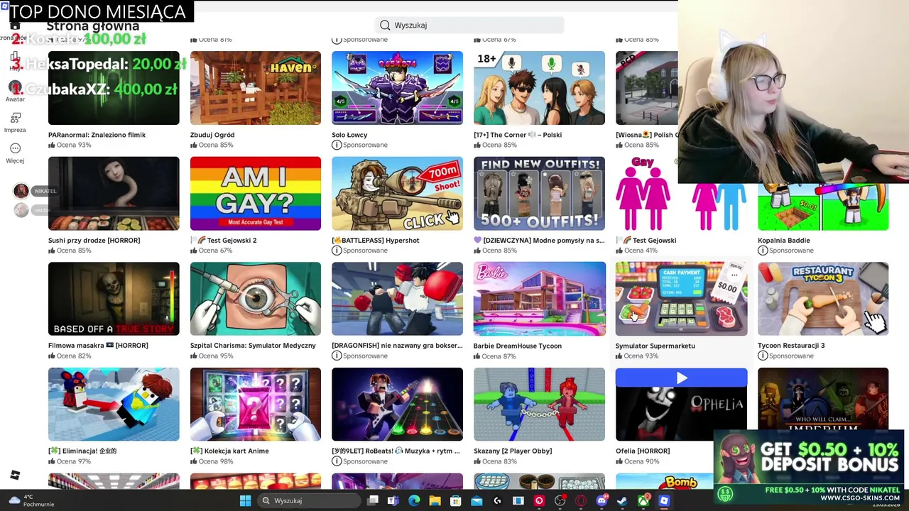Click Szpital Charisma: Symulator Medyczny title
909x511 pixels.
click(x=253, y=346)
